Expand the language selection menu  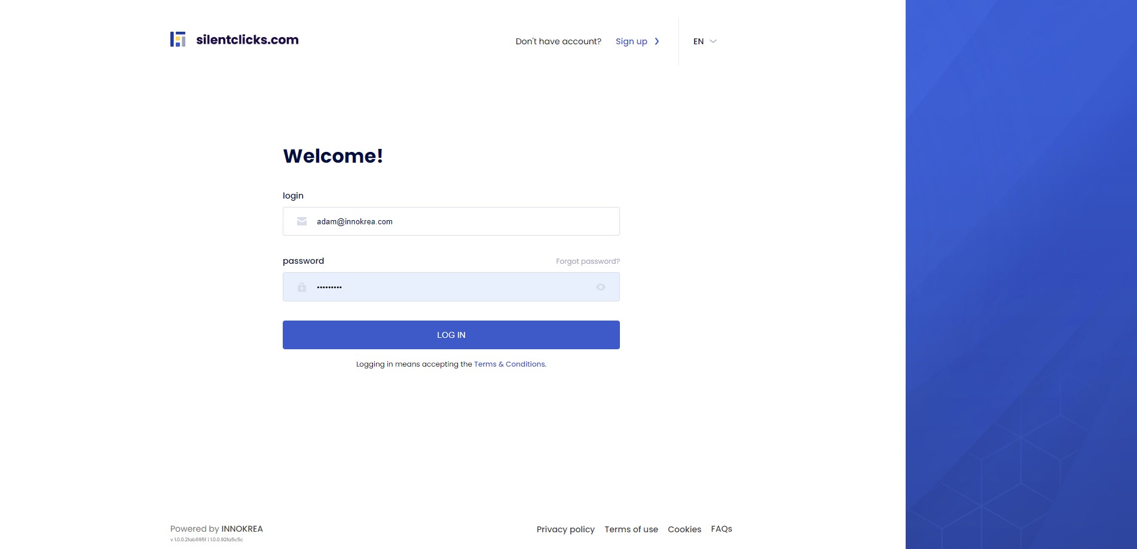704,41
